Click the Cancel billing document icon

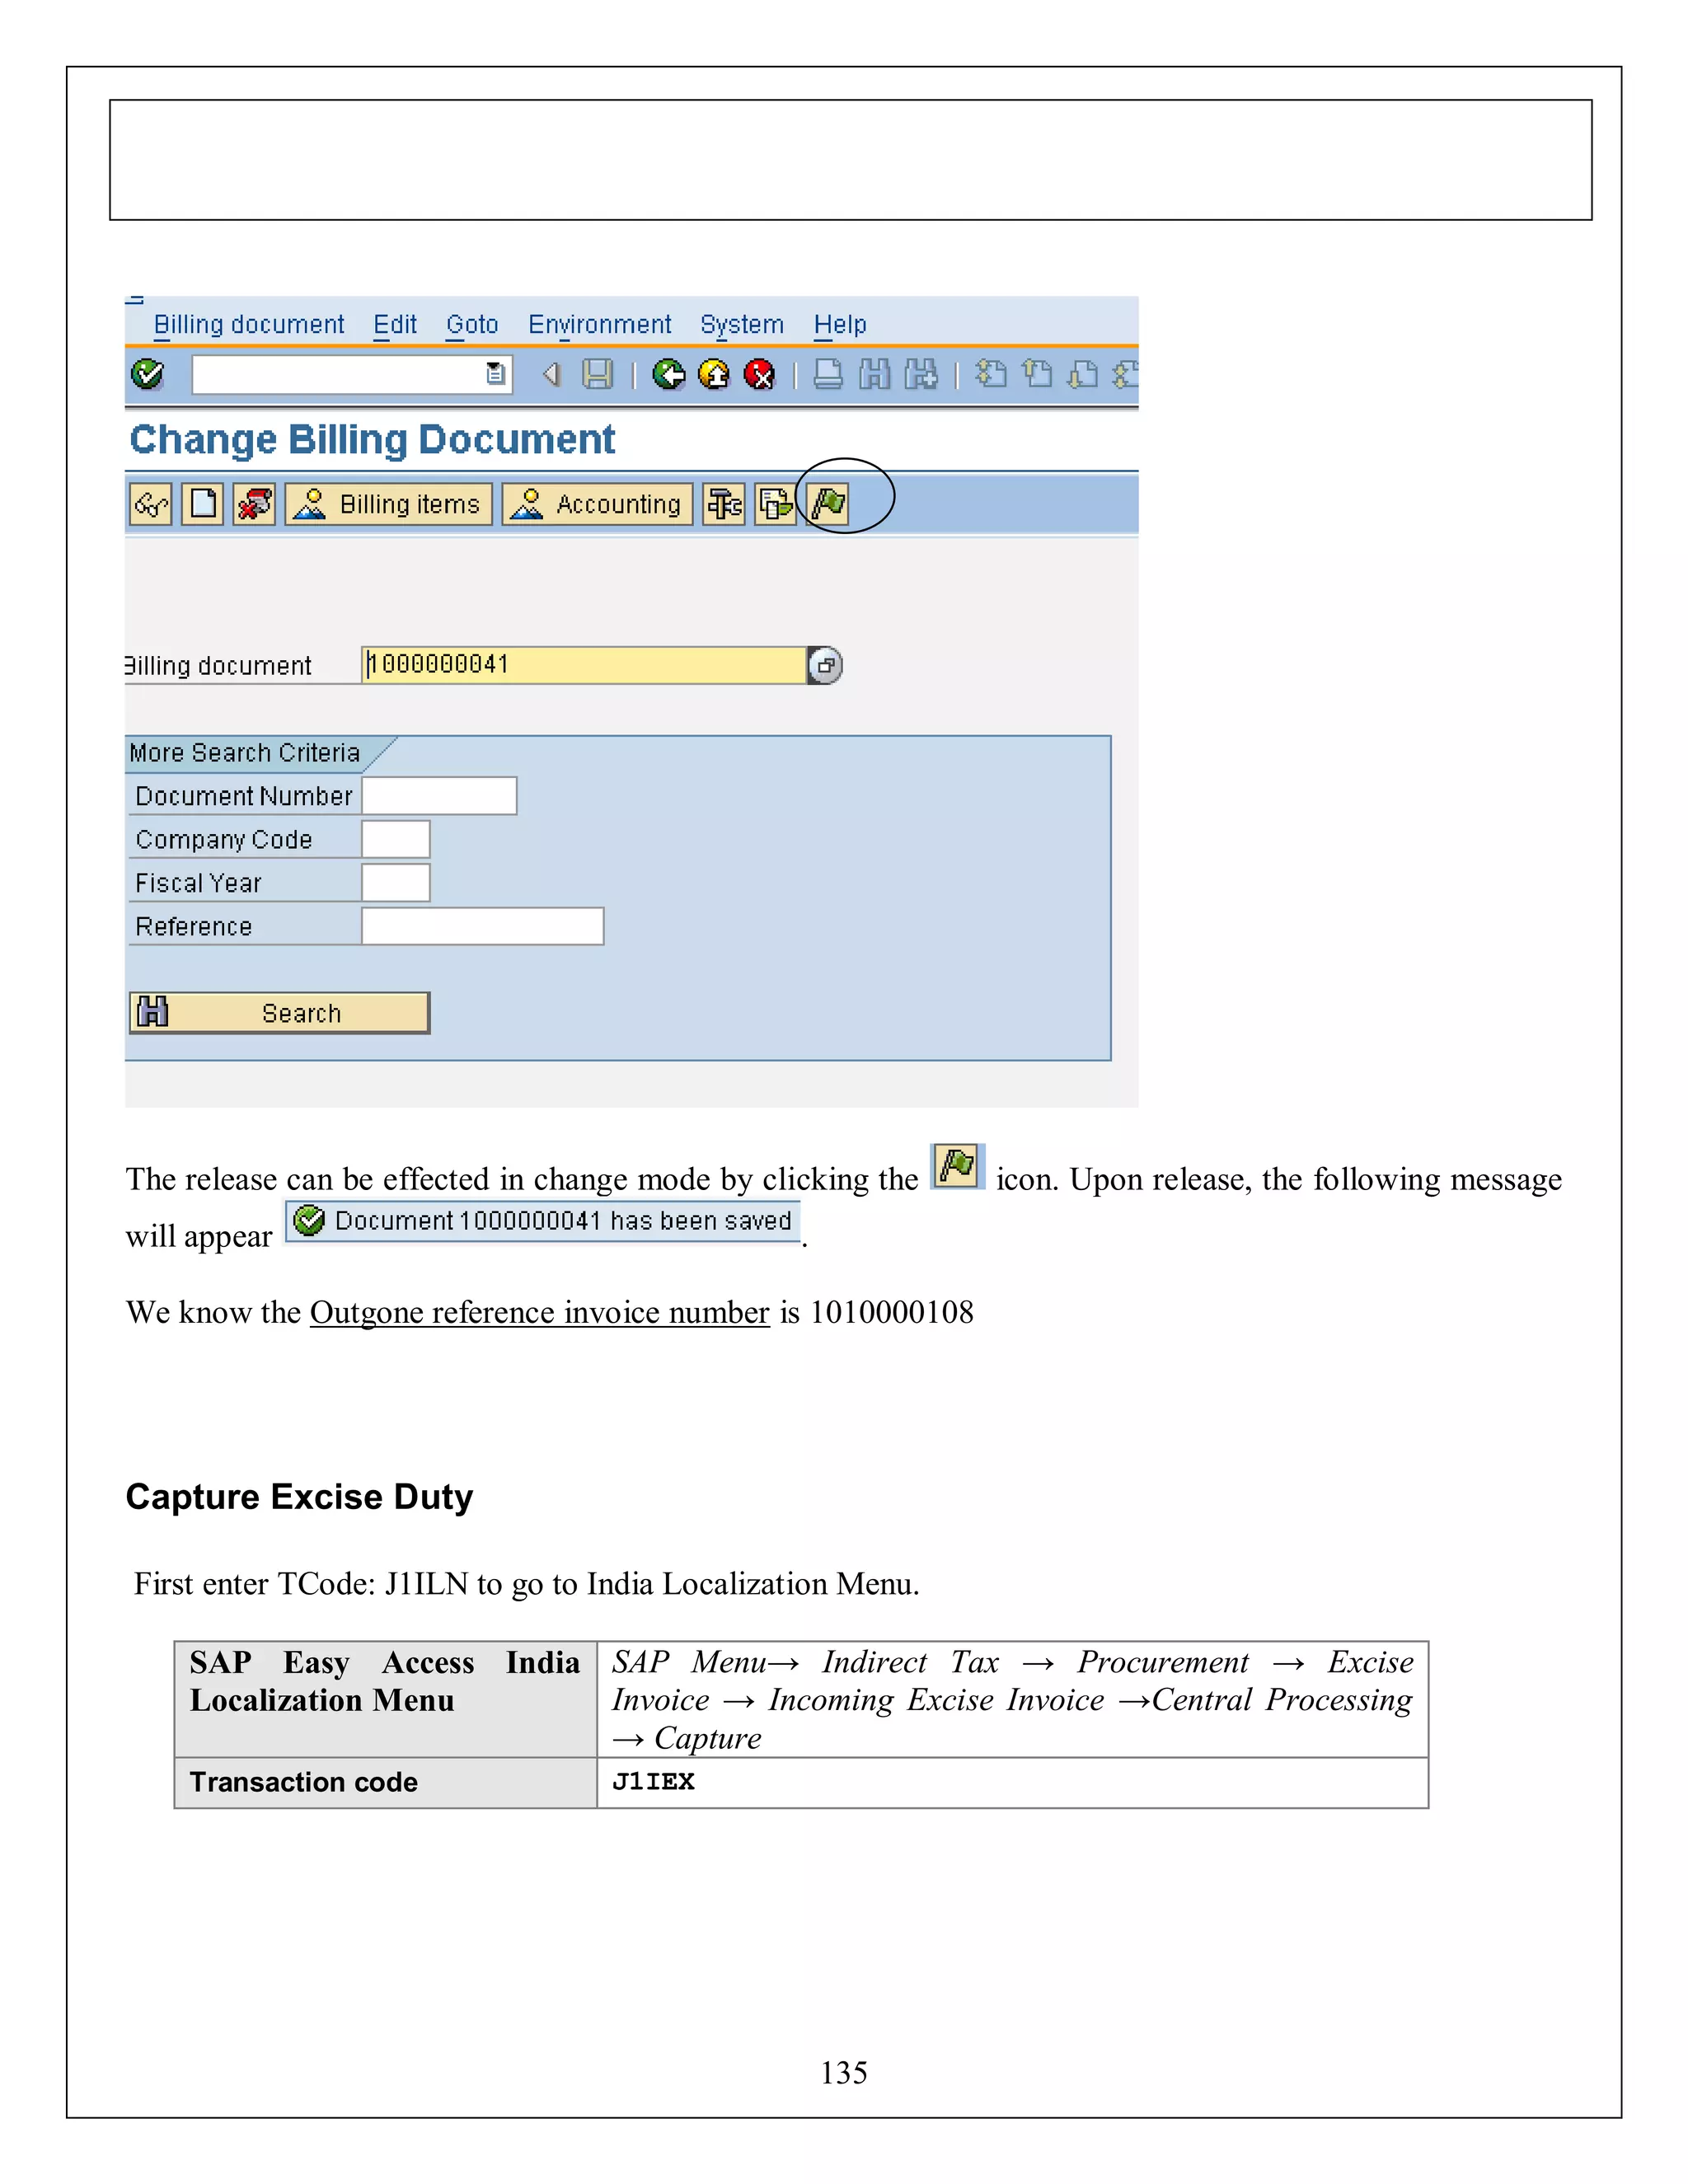coord(255,504)
